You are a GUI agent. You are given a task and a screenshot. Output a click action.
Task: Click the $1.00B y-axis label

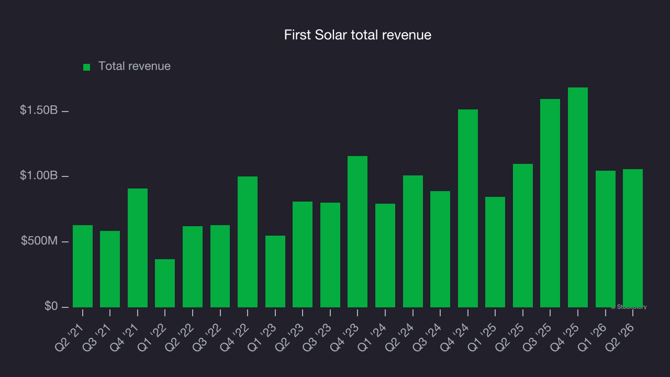pos(39,175)
